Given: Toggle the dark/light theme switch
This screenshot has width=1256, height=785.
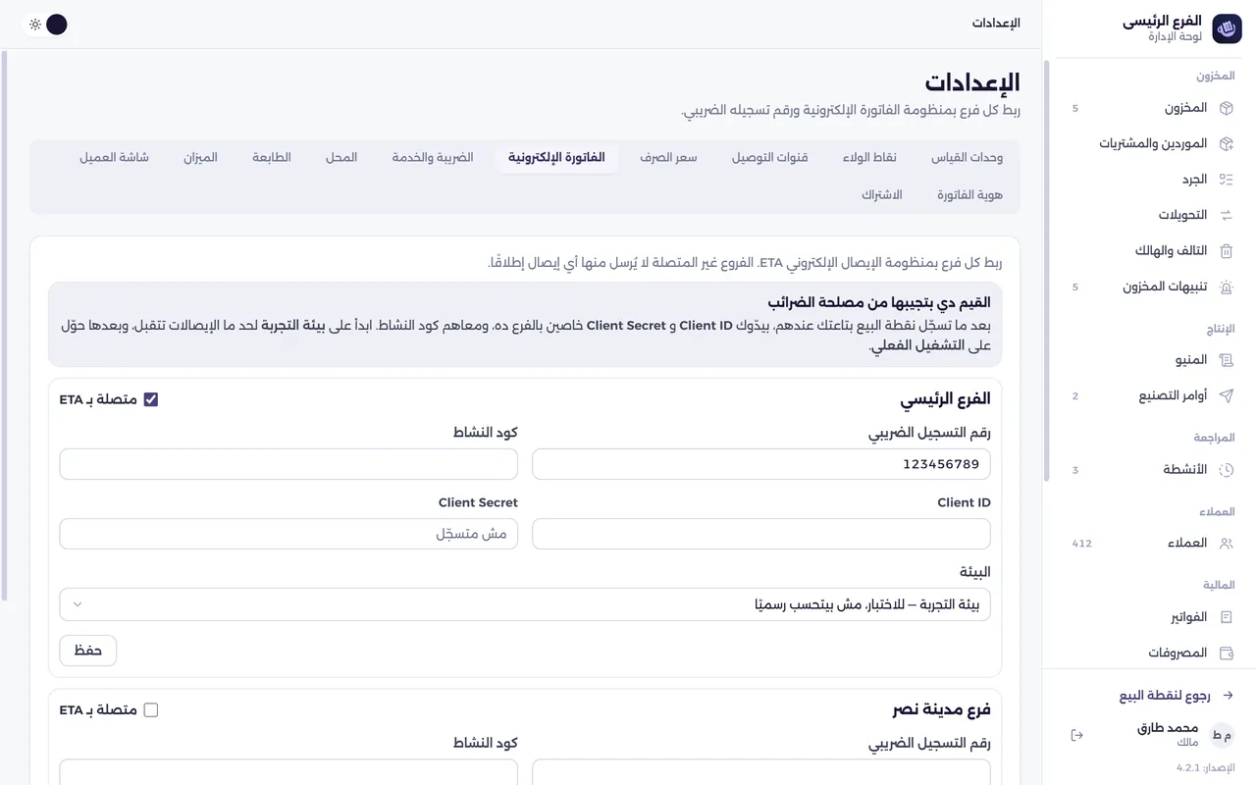Looking at the screenshot, I should coord(45,25).
